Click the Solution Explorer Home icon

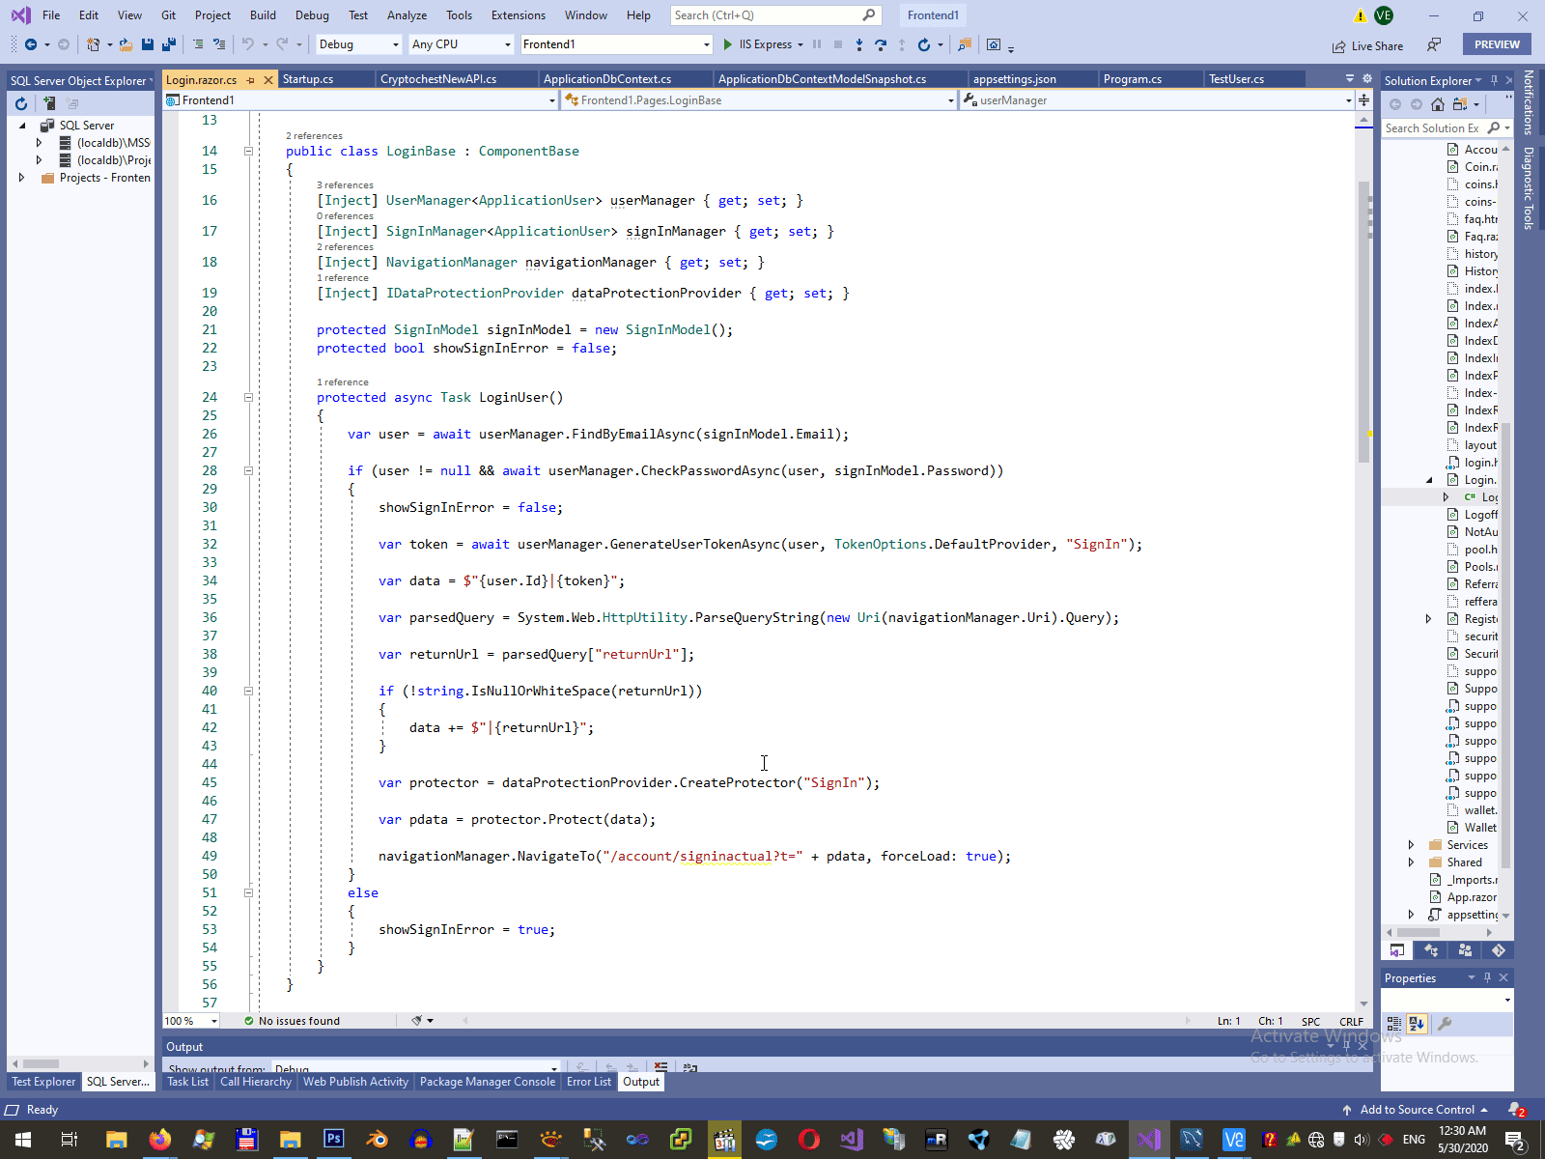coord(1438,104)
